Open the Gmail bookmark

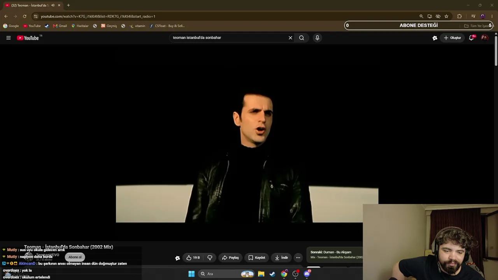(60, 26)
